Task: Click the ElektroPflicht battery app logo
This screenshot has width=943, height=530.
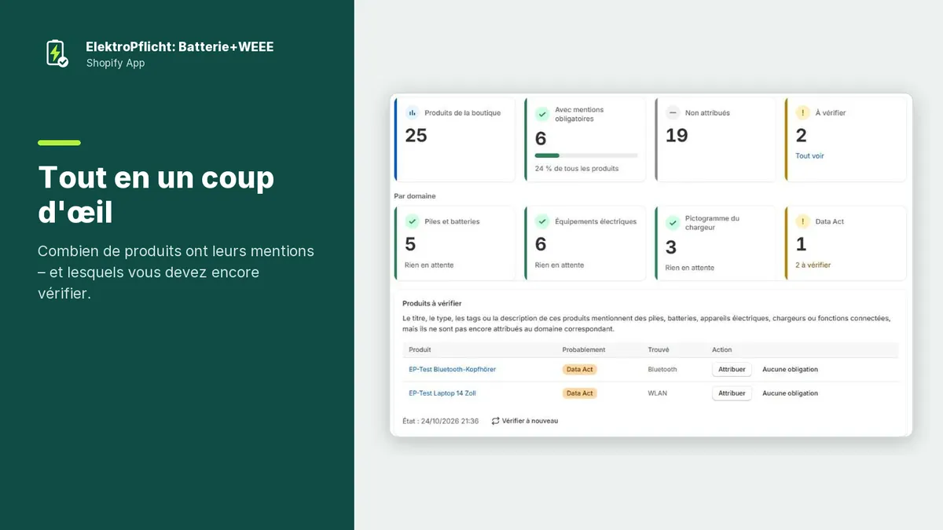Action: click(57, 53)
